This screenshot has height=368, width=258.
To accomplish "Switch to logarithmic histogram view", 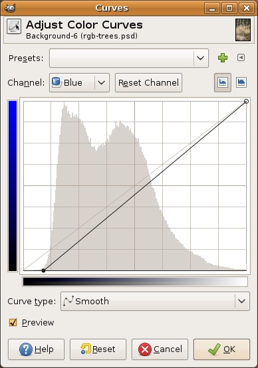I will tap(241, 82).
